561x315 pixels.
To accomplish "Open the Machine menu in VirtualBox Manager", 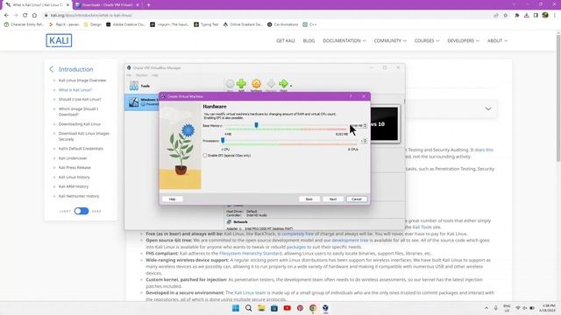I will [x=142, y=75].
